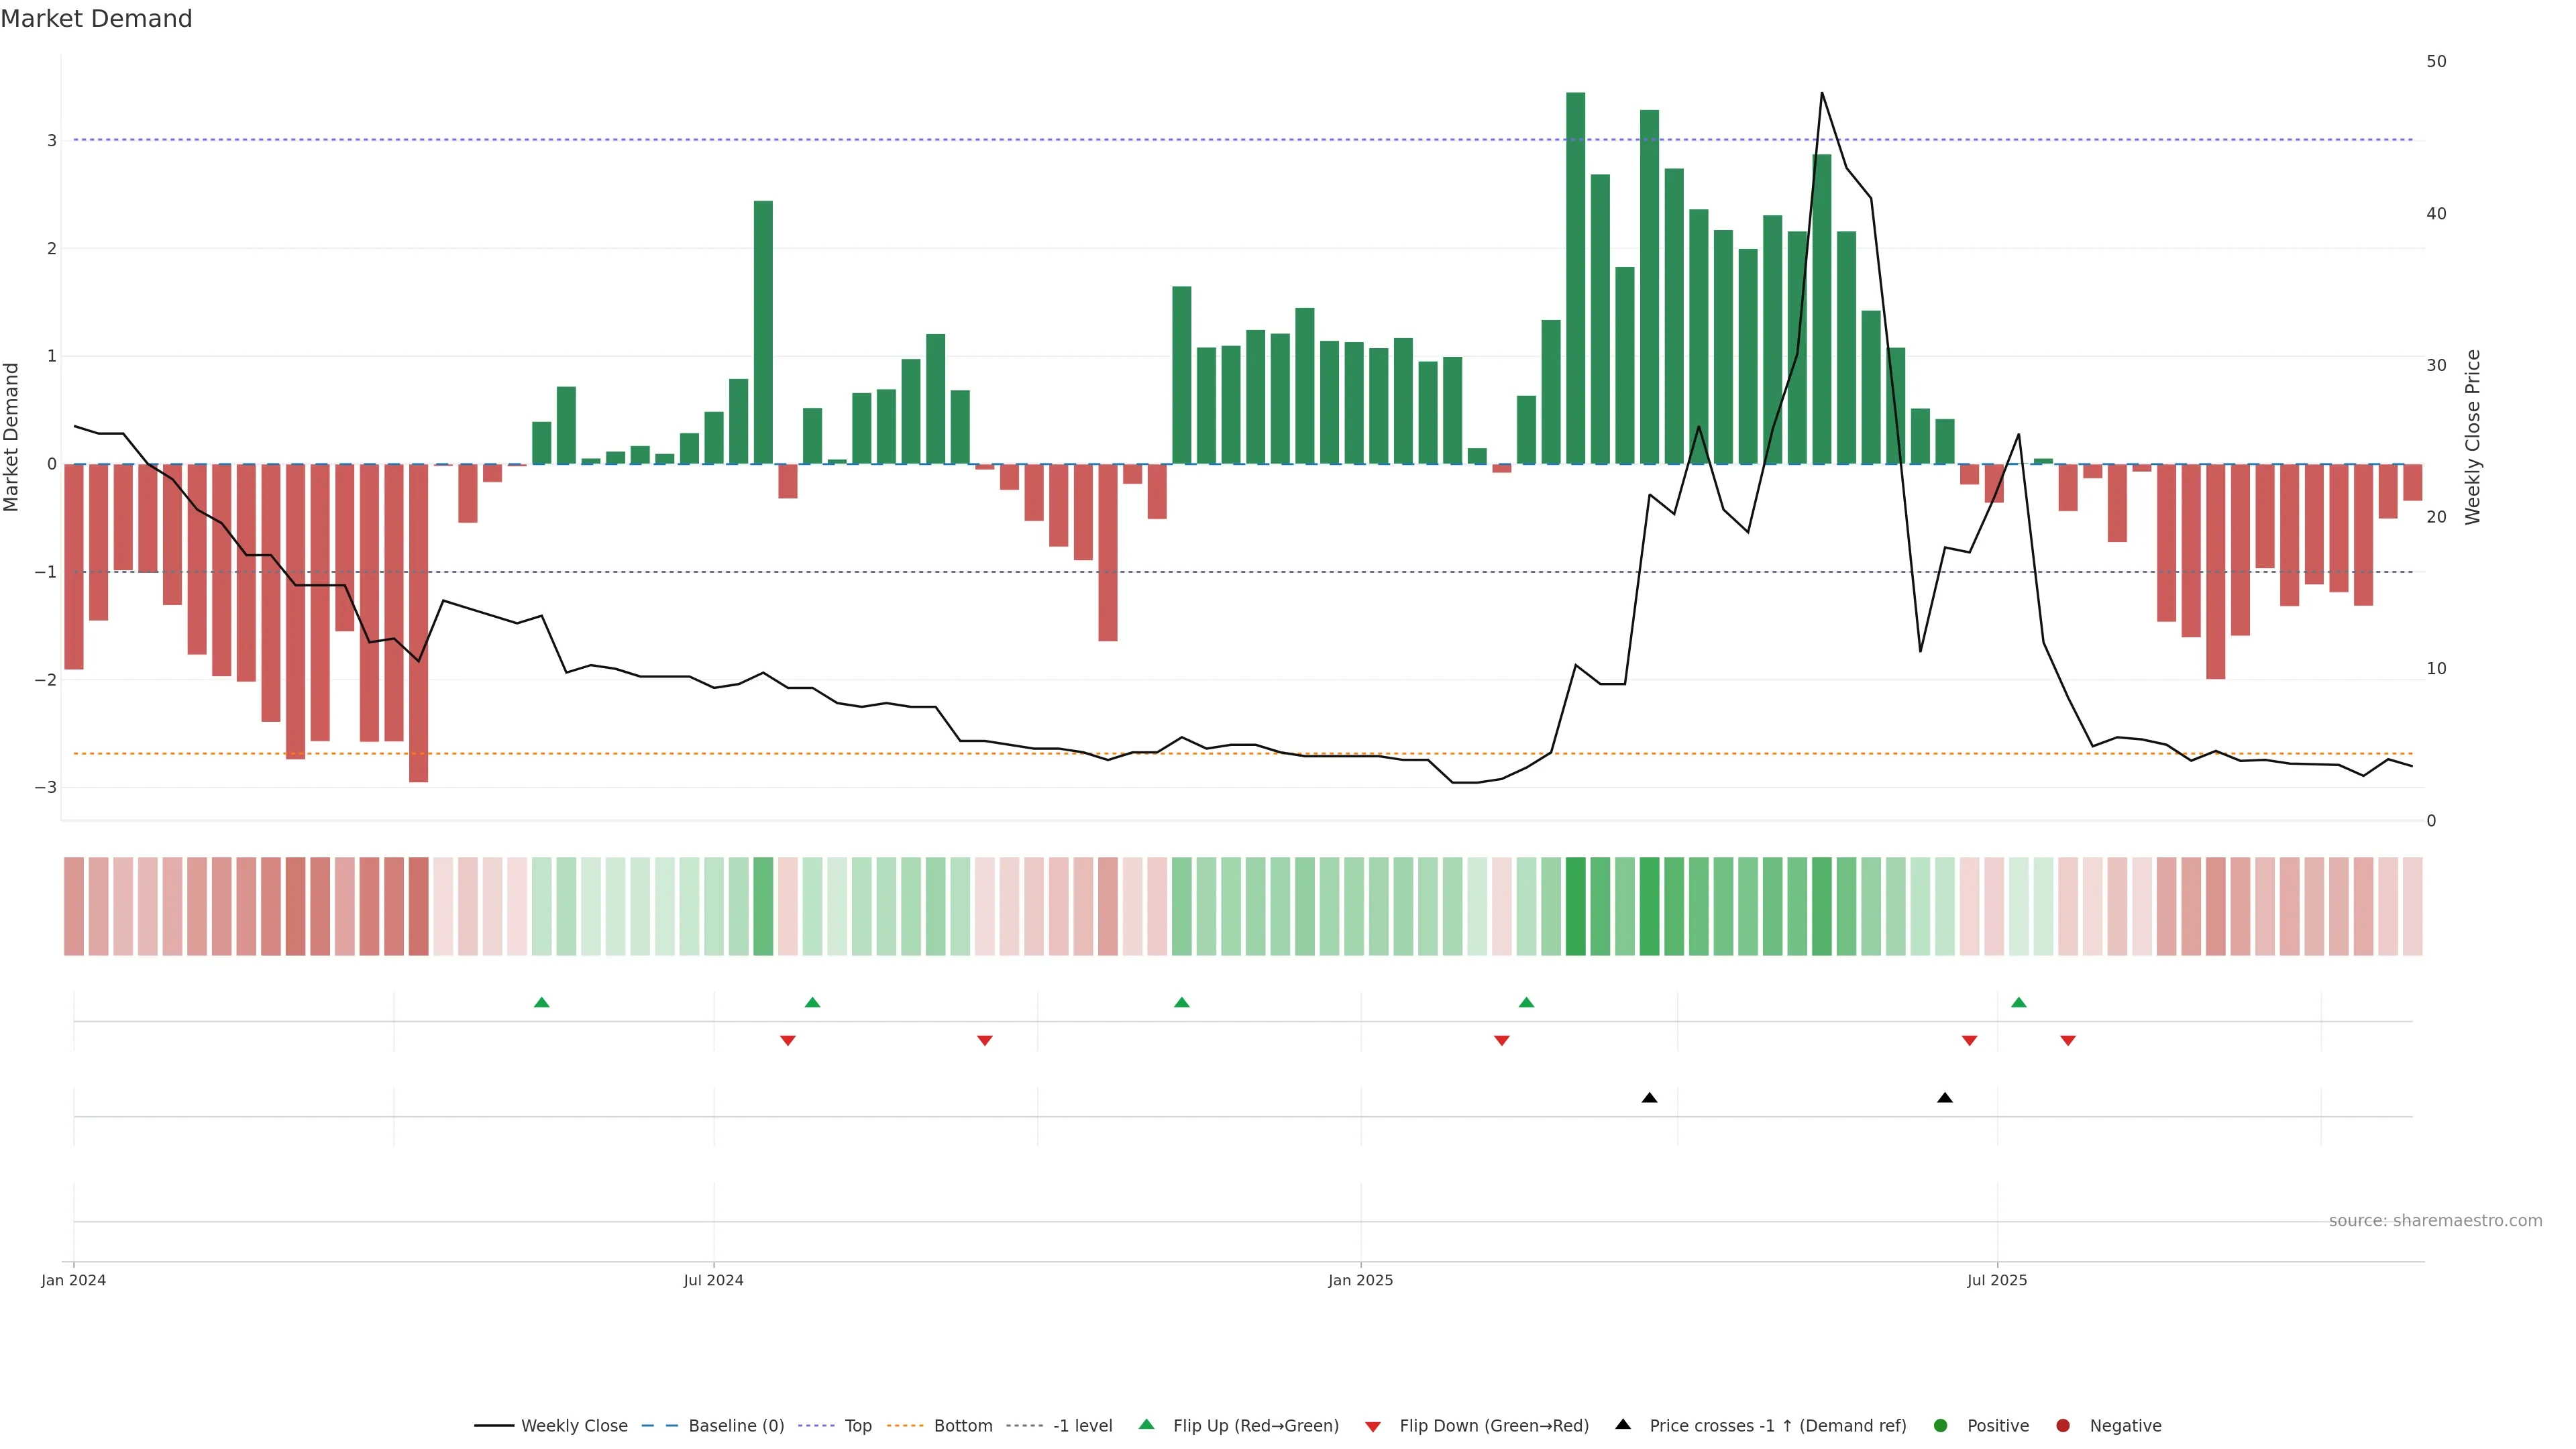This screenshot has height=1449, width=2576.
Task: Click green Flip Up legend triangle
Action: [x=1146, y=1424]
